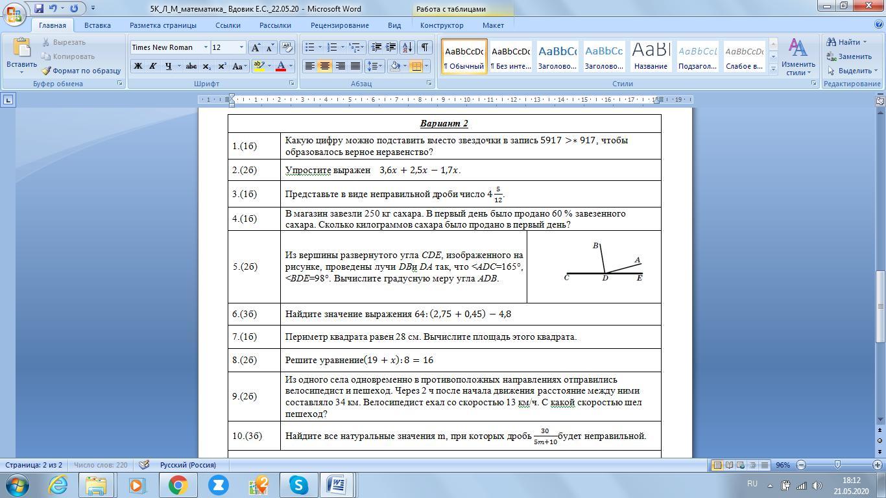Image resolution: width=886 pixels, height=498 pixels.
Task: Open the font name dropdown Times New Roman
Action: point(206,47)
